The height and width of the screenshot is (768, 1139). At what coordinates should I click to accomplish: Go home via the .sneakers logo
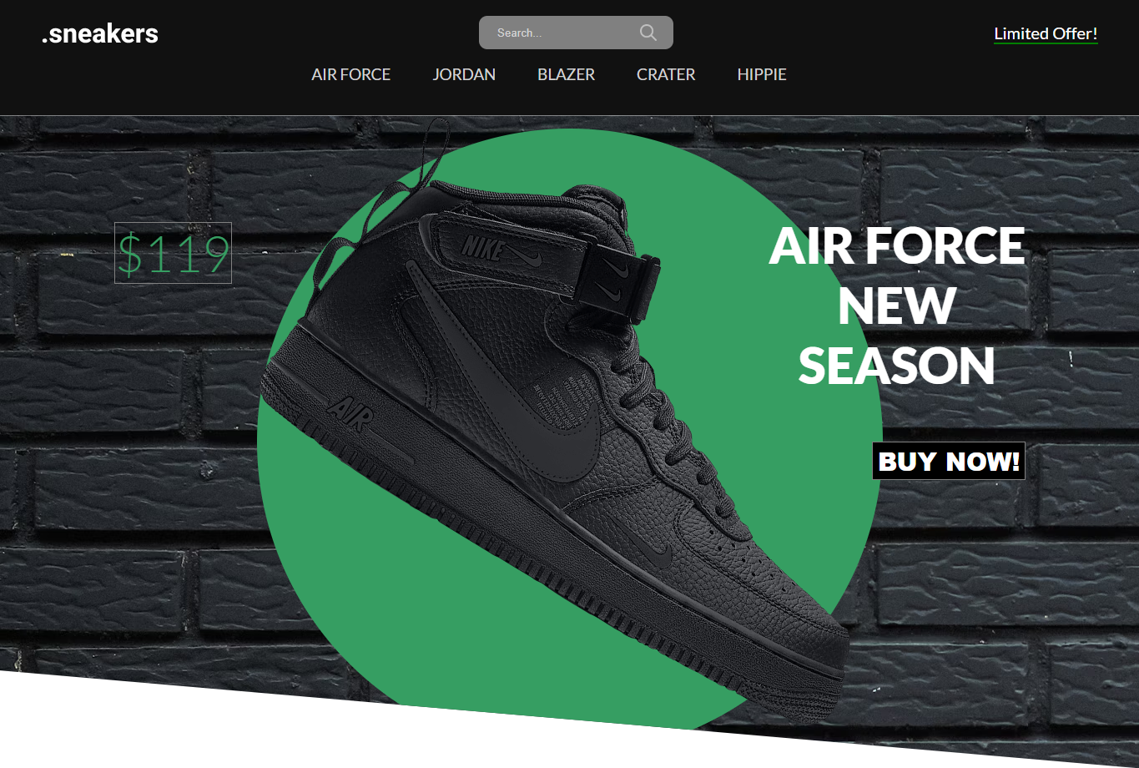point(100,33)
